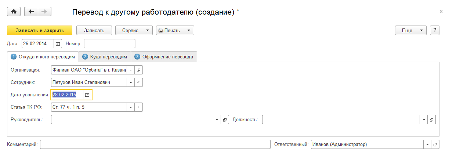
Task: Switch to the Куда переводим tab
Action: pos(105,57)
